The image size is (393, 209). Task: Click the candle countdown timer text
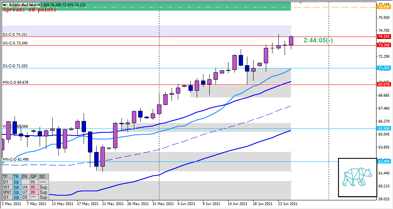pyautogui.click(x=318, y=40)
